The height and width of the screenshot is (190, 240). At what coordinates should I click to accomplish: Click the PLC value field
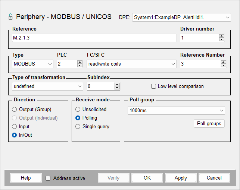coord(67,64)
